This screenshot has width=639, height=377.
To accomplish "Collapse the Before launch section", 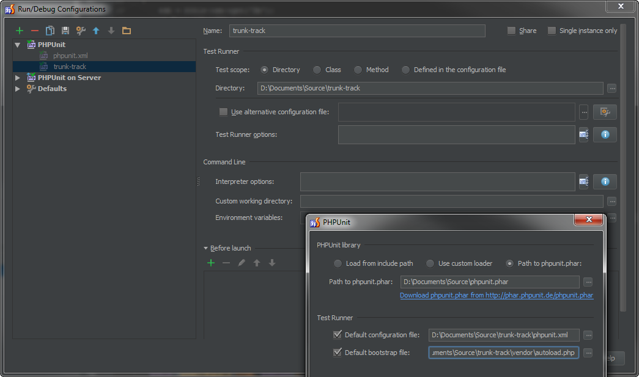I will pos(206,247).
